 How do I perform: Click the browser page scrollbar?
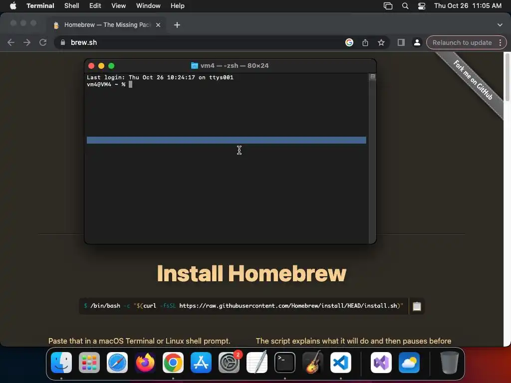[507, 77]
